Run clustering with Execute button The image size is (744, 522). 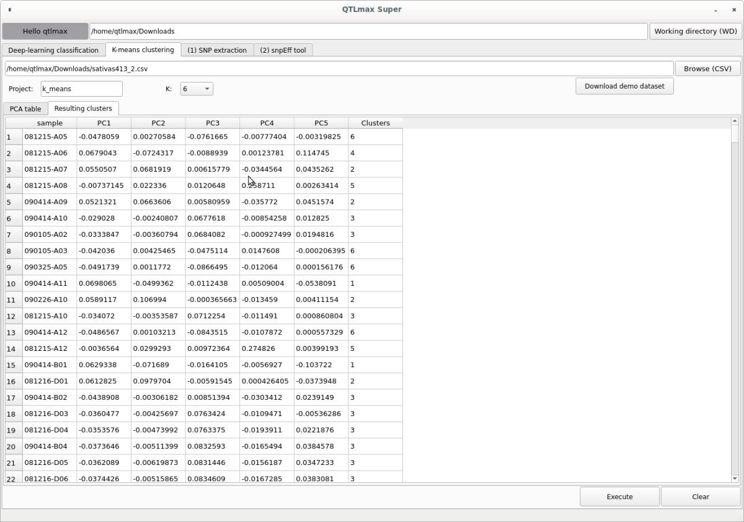click(x=619, y=497)
